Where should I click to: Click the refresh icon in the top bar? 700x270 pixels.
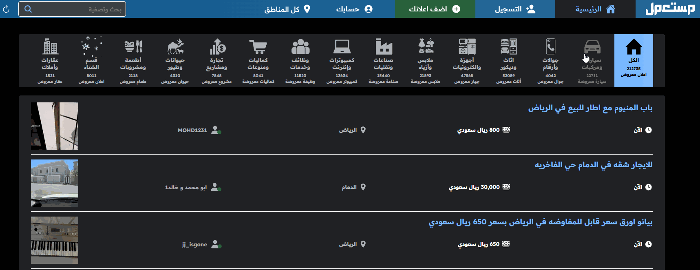[x=7, y=9]
